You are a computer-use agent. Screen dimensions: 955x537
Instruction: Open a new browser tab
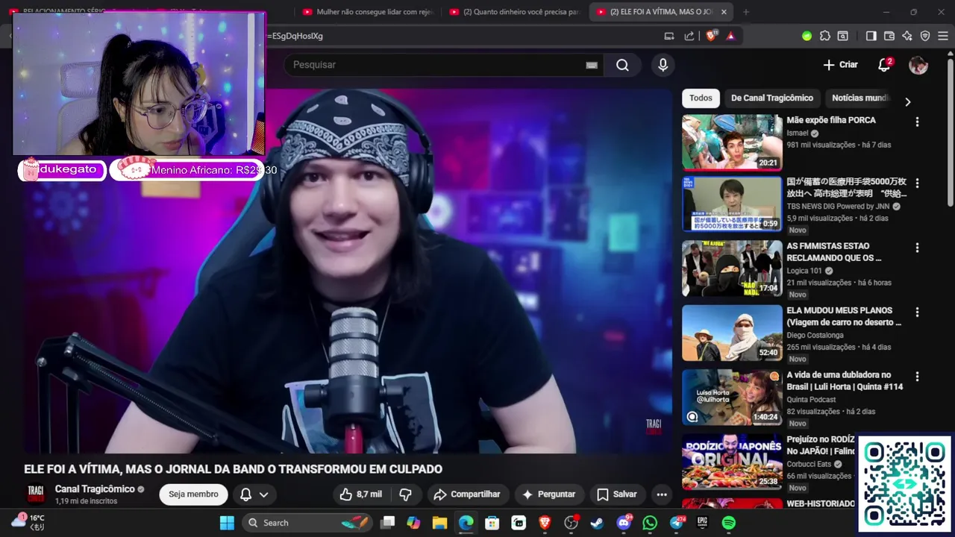[746, 12]
